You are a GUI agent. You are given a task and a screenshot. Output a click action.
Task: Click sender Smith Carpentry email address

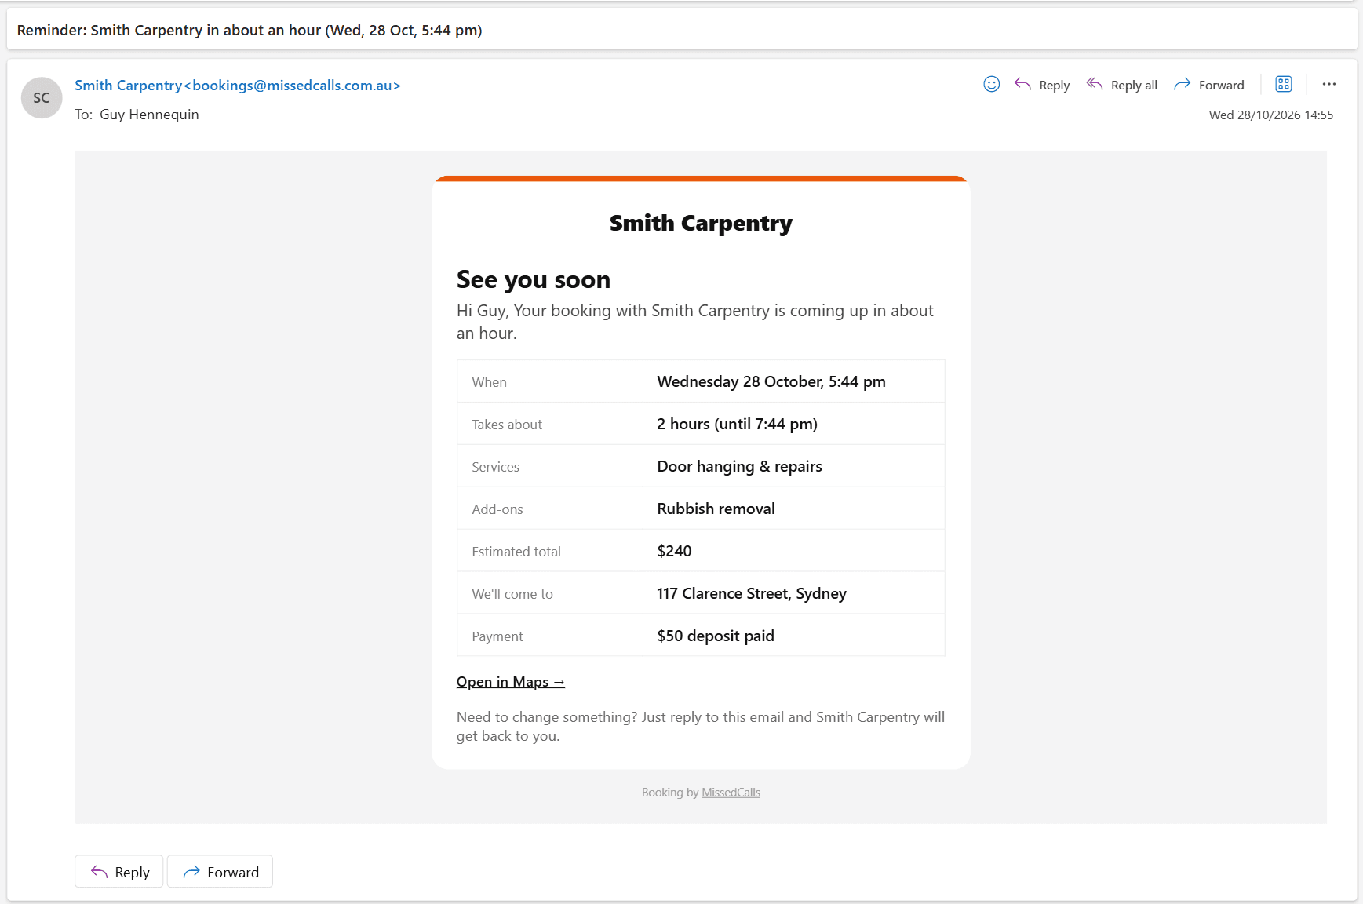click(238, 86)
